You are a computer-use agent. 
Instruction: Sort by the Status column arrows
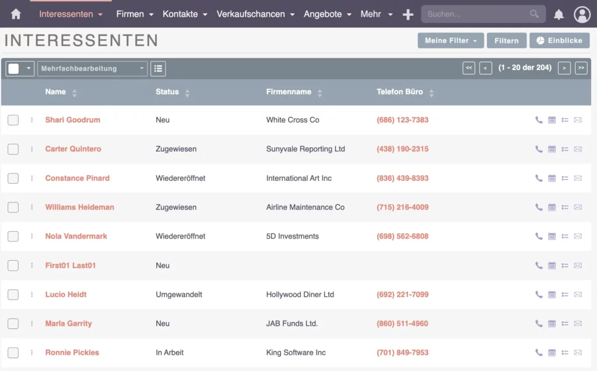tap(187, 93)
